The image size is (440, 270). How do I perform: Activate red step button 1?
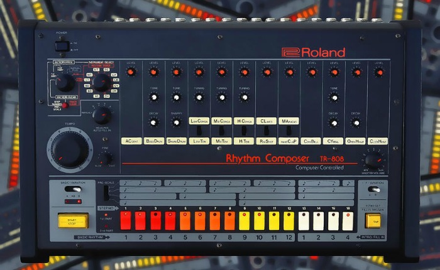pos(126,220)
